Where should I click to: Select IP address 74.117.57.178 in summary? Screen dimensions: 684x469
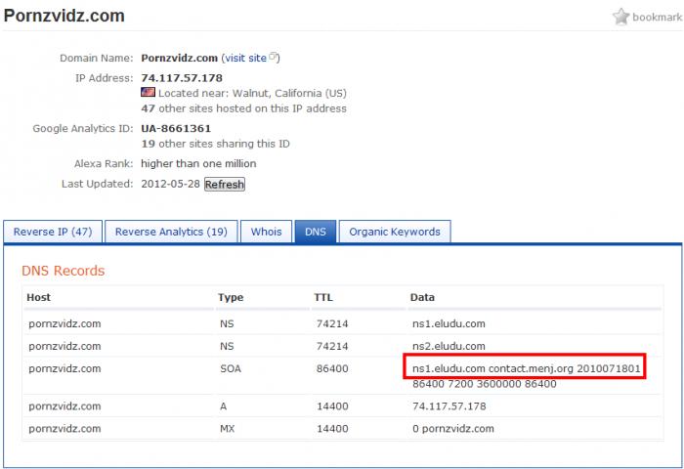182,78
